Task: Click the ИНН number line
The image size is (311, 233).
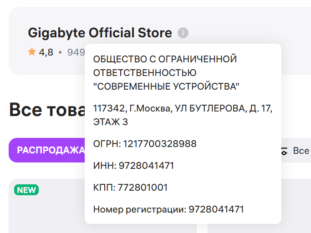Action: [133, 166]
